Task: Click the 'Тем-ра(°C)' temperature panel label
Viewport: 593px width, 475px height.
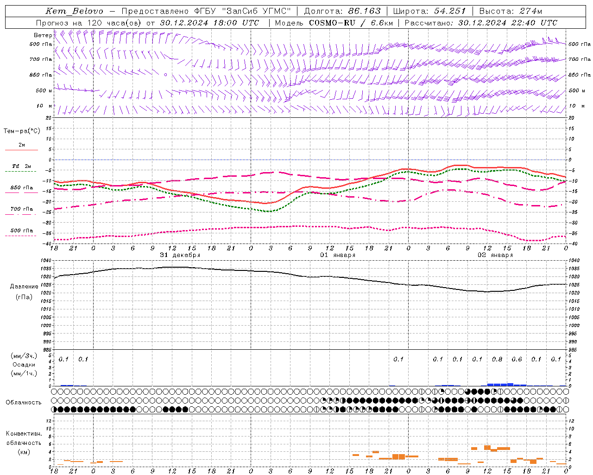Action: 22,131
